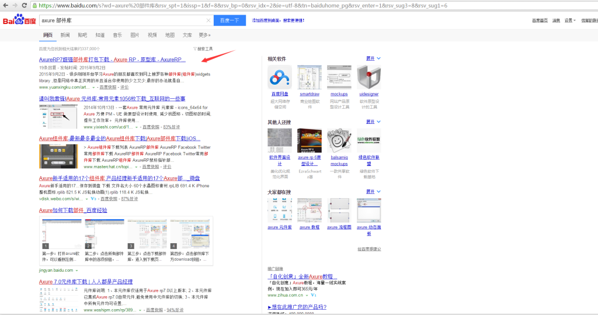Open the 搜索工具 filter option
598x315 pixels.
[203, 49]
